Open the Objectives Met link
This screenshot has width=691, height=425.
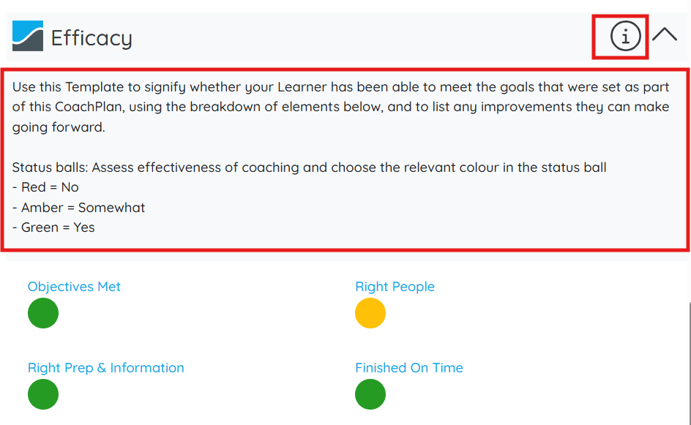tap(74, 287)
